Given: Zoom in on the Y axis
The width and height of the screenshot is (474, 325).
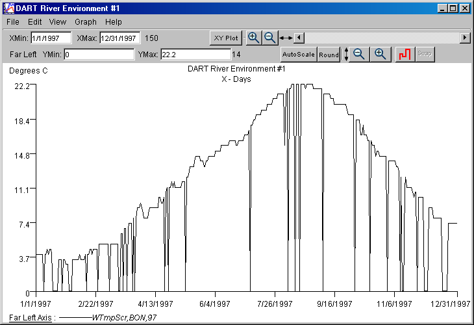Looking at the screenshot, I should [380, 55].
